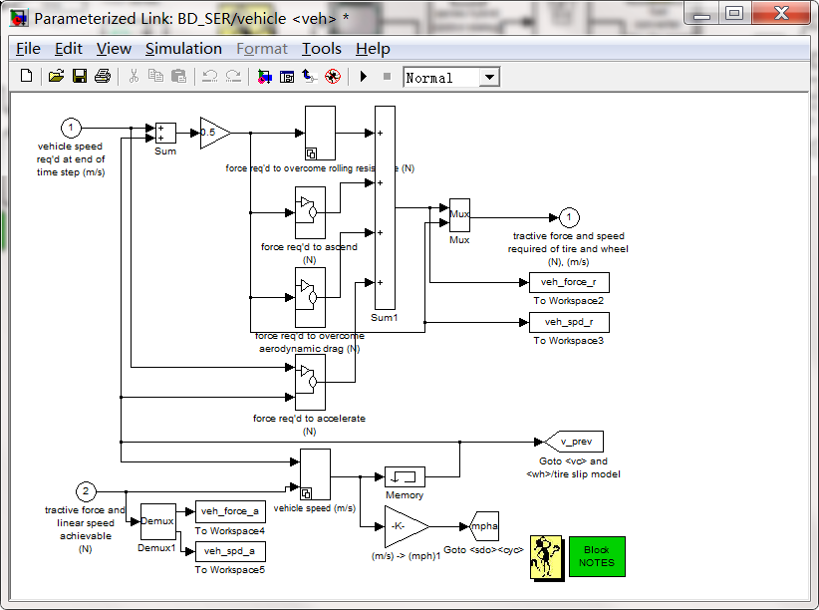The height and width of the screenshot is (610, 819).
Task: Select the Sum block
Action: (x=165, y=133)
